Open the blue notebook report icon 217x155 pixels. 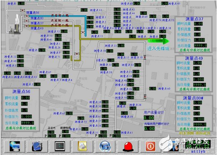click(37, 146)
